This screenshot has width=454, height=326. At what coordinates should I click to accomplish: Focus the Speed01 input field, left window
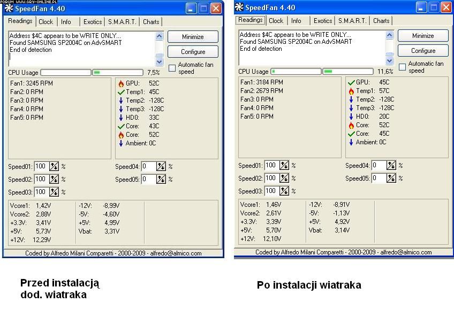coord(42,166)
